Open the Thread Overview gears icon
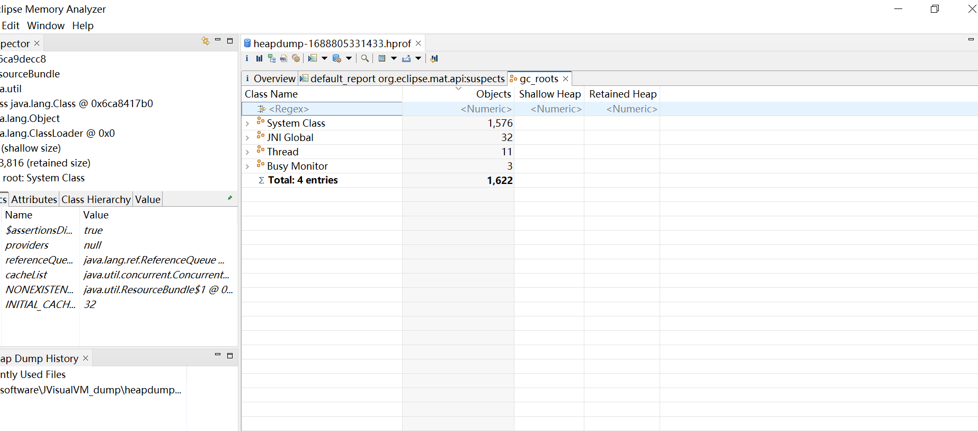The height and width of the screenshot is (431, 978). click(296, 59)
